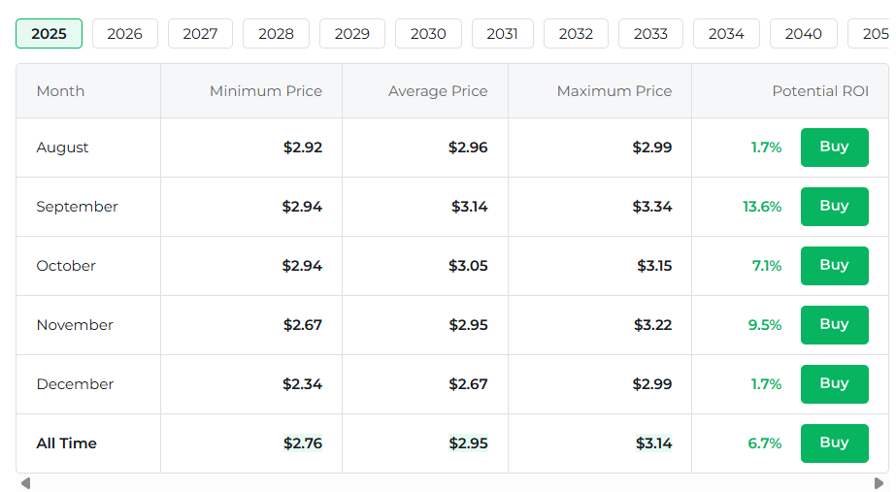This screenshot has height=492, width=896.
Task: Click Buy in the December row
Action: [x=834, y=384]
